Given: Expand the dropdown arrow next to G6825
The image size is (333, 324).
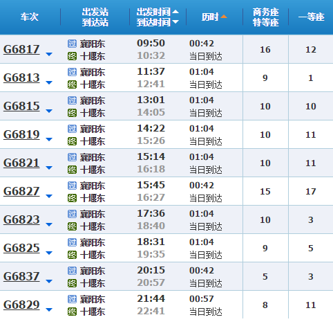Looking at the screenshot, I should point(49,253).
